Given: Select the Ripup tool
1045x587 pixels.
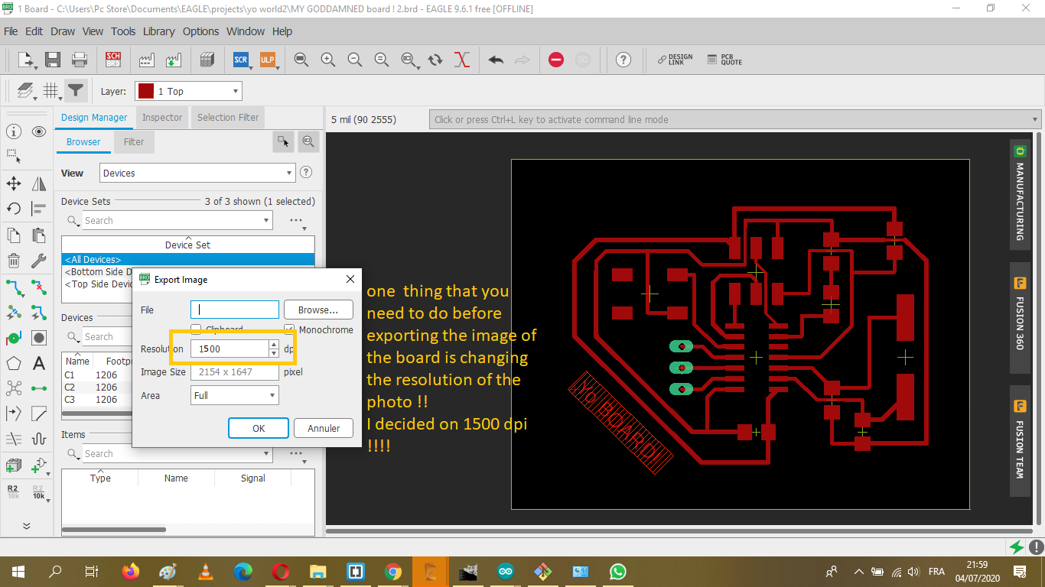Looking at the screenshot, I should coord(39,287).
